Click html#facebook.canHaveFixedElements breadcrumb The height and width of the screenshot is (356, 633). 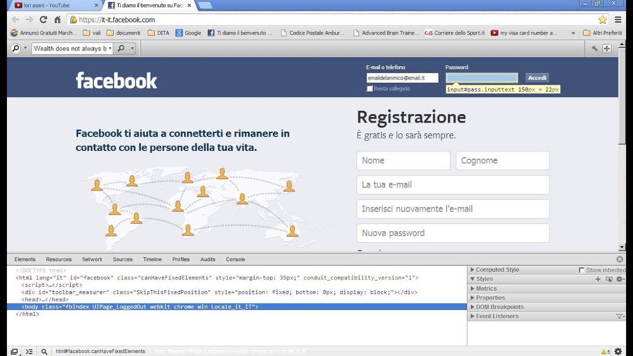tap(100, 352)
